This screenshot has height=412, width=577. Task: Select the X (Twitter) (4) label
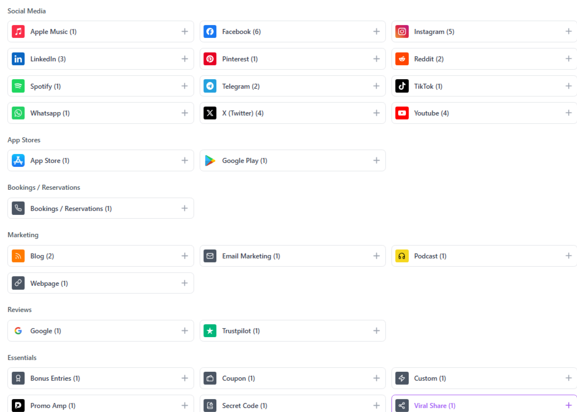[243, 113]
